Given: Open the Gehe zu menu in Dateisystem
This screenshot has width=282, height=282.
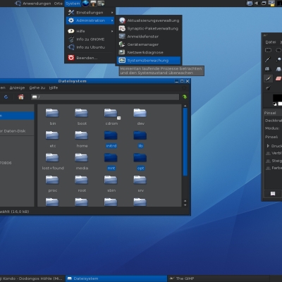Looking at the screenshot, I should tap(37, 87).
